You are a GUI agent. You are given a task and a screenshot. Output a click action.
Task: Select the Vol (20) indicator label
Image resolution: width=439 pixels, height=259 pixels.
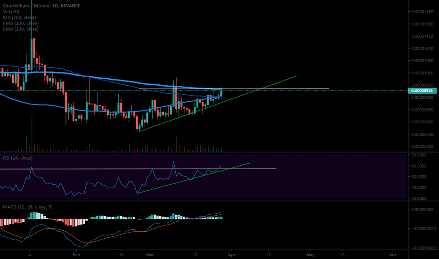[11, 11]
